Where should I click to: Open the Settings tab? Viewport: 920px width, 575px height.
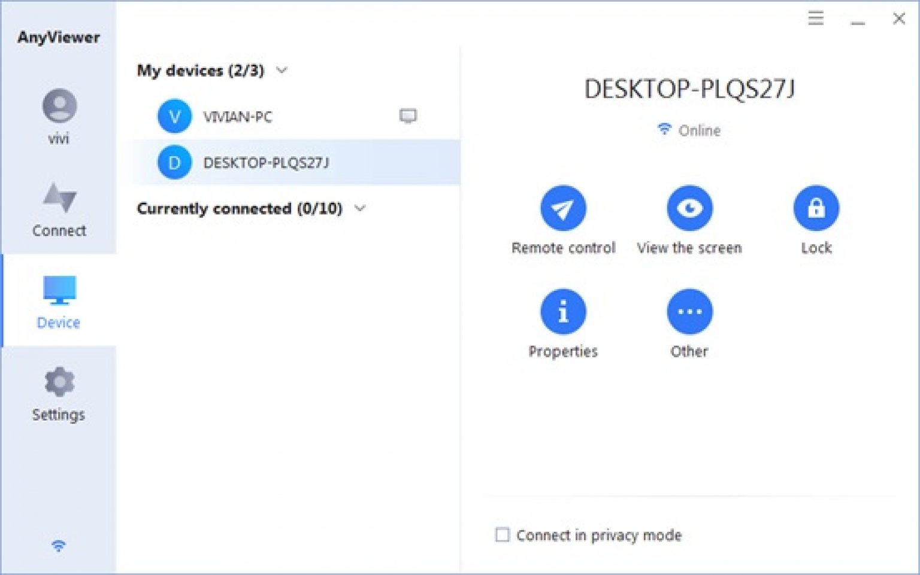(59, 392)
